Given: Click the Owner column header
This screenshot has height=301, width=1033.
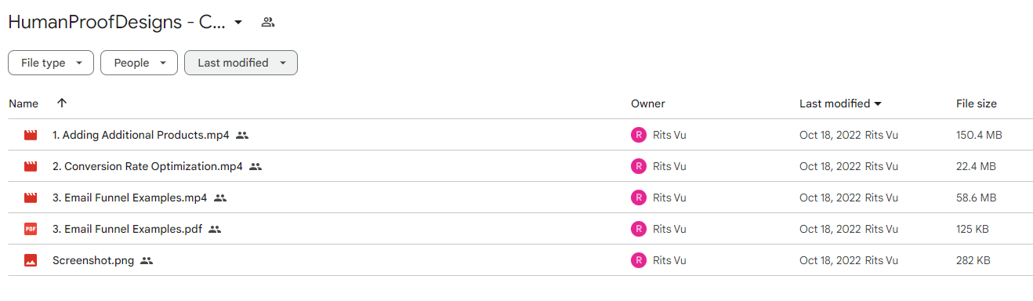Looking at the screenshot, I should (x=648, y=103).
